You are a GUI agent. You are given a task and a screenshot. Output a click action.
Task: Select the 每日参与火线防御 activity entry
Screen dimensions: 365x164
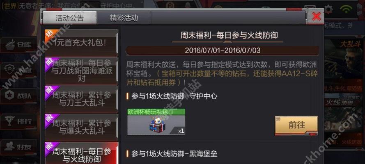[81, 153]
